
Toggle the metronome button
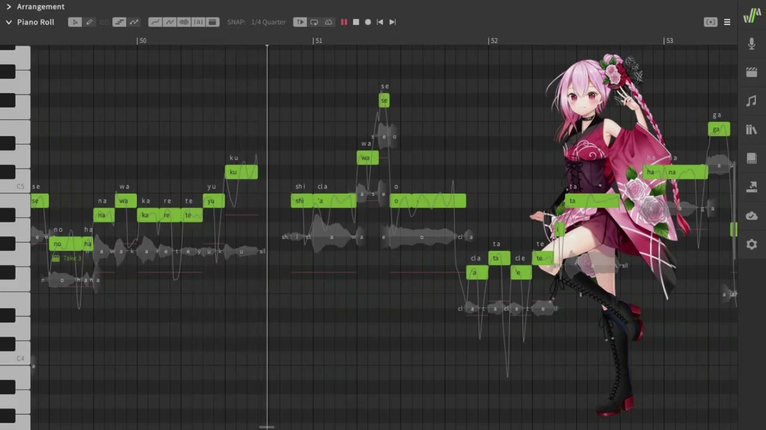coord(329,22)
